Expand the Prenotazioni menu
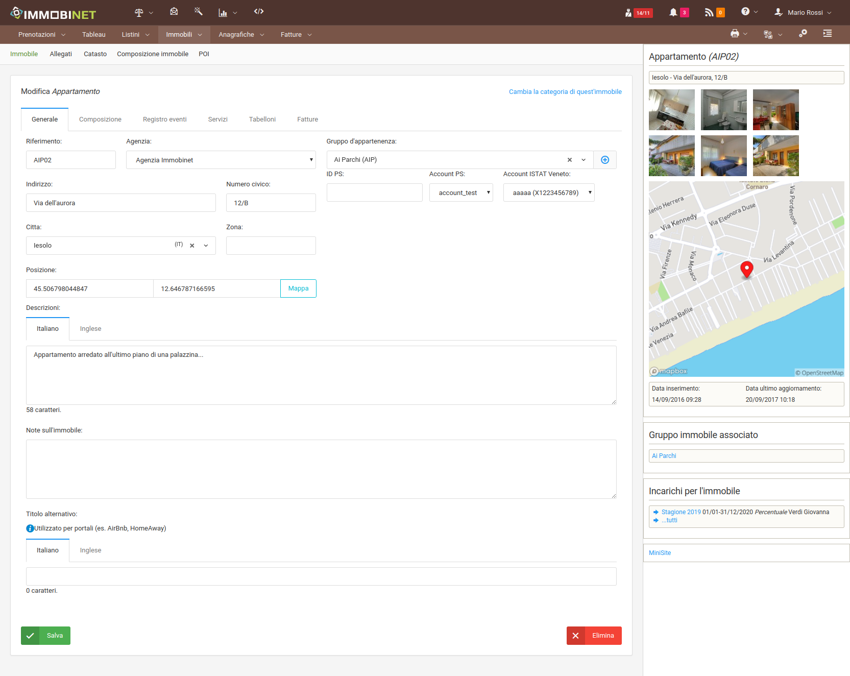The width and height of the screenshot is (850, 676). click(x=42, y=35)
